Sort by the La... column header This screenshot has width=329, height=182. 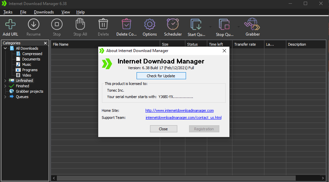tap(275, 44)
